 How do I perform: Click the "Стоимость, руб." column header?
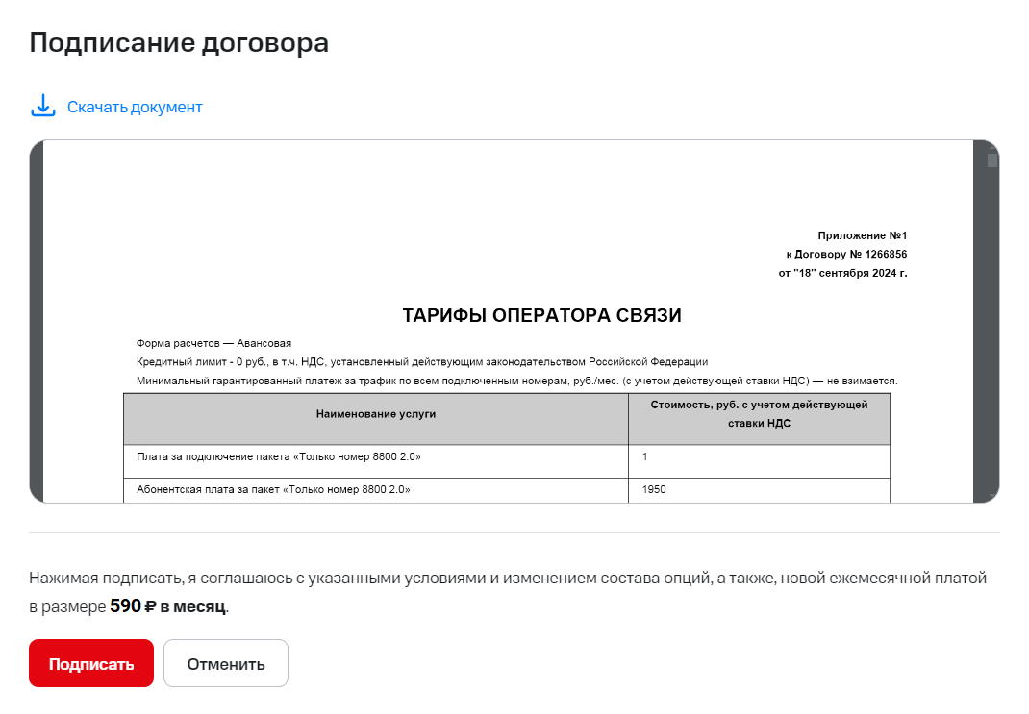(759, 414)
